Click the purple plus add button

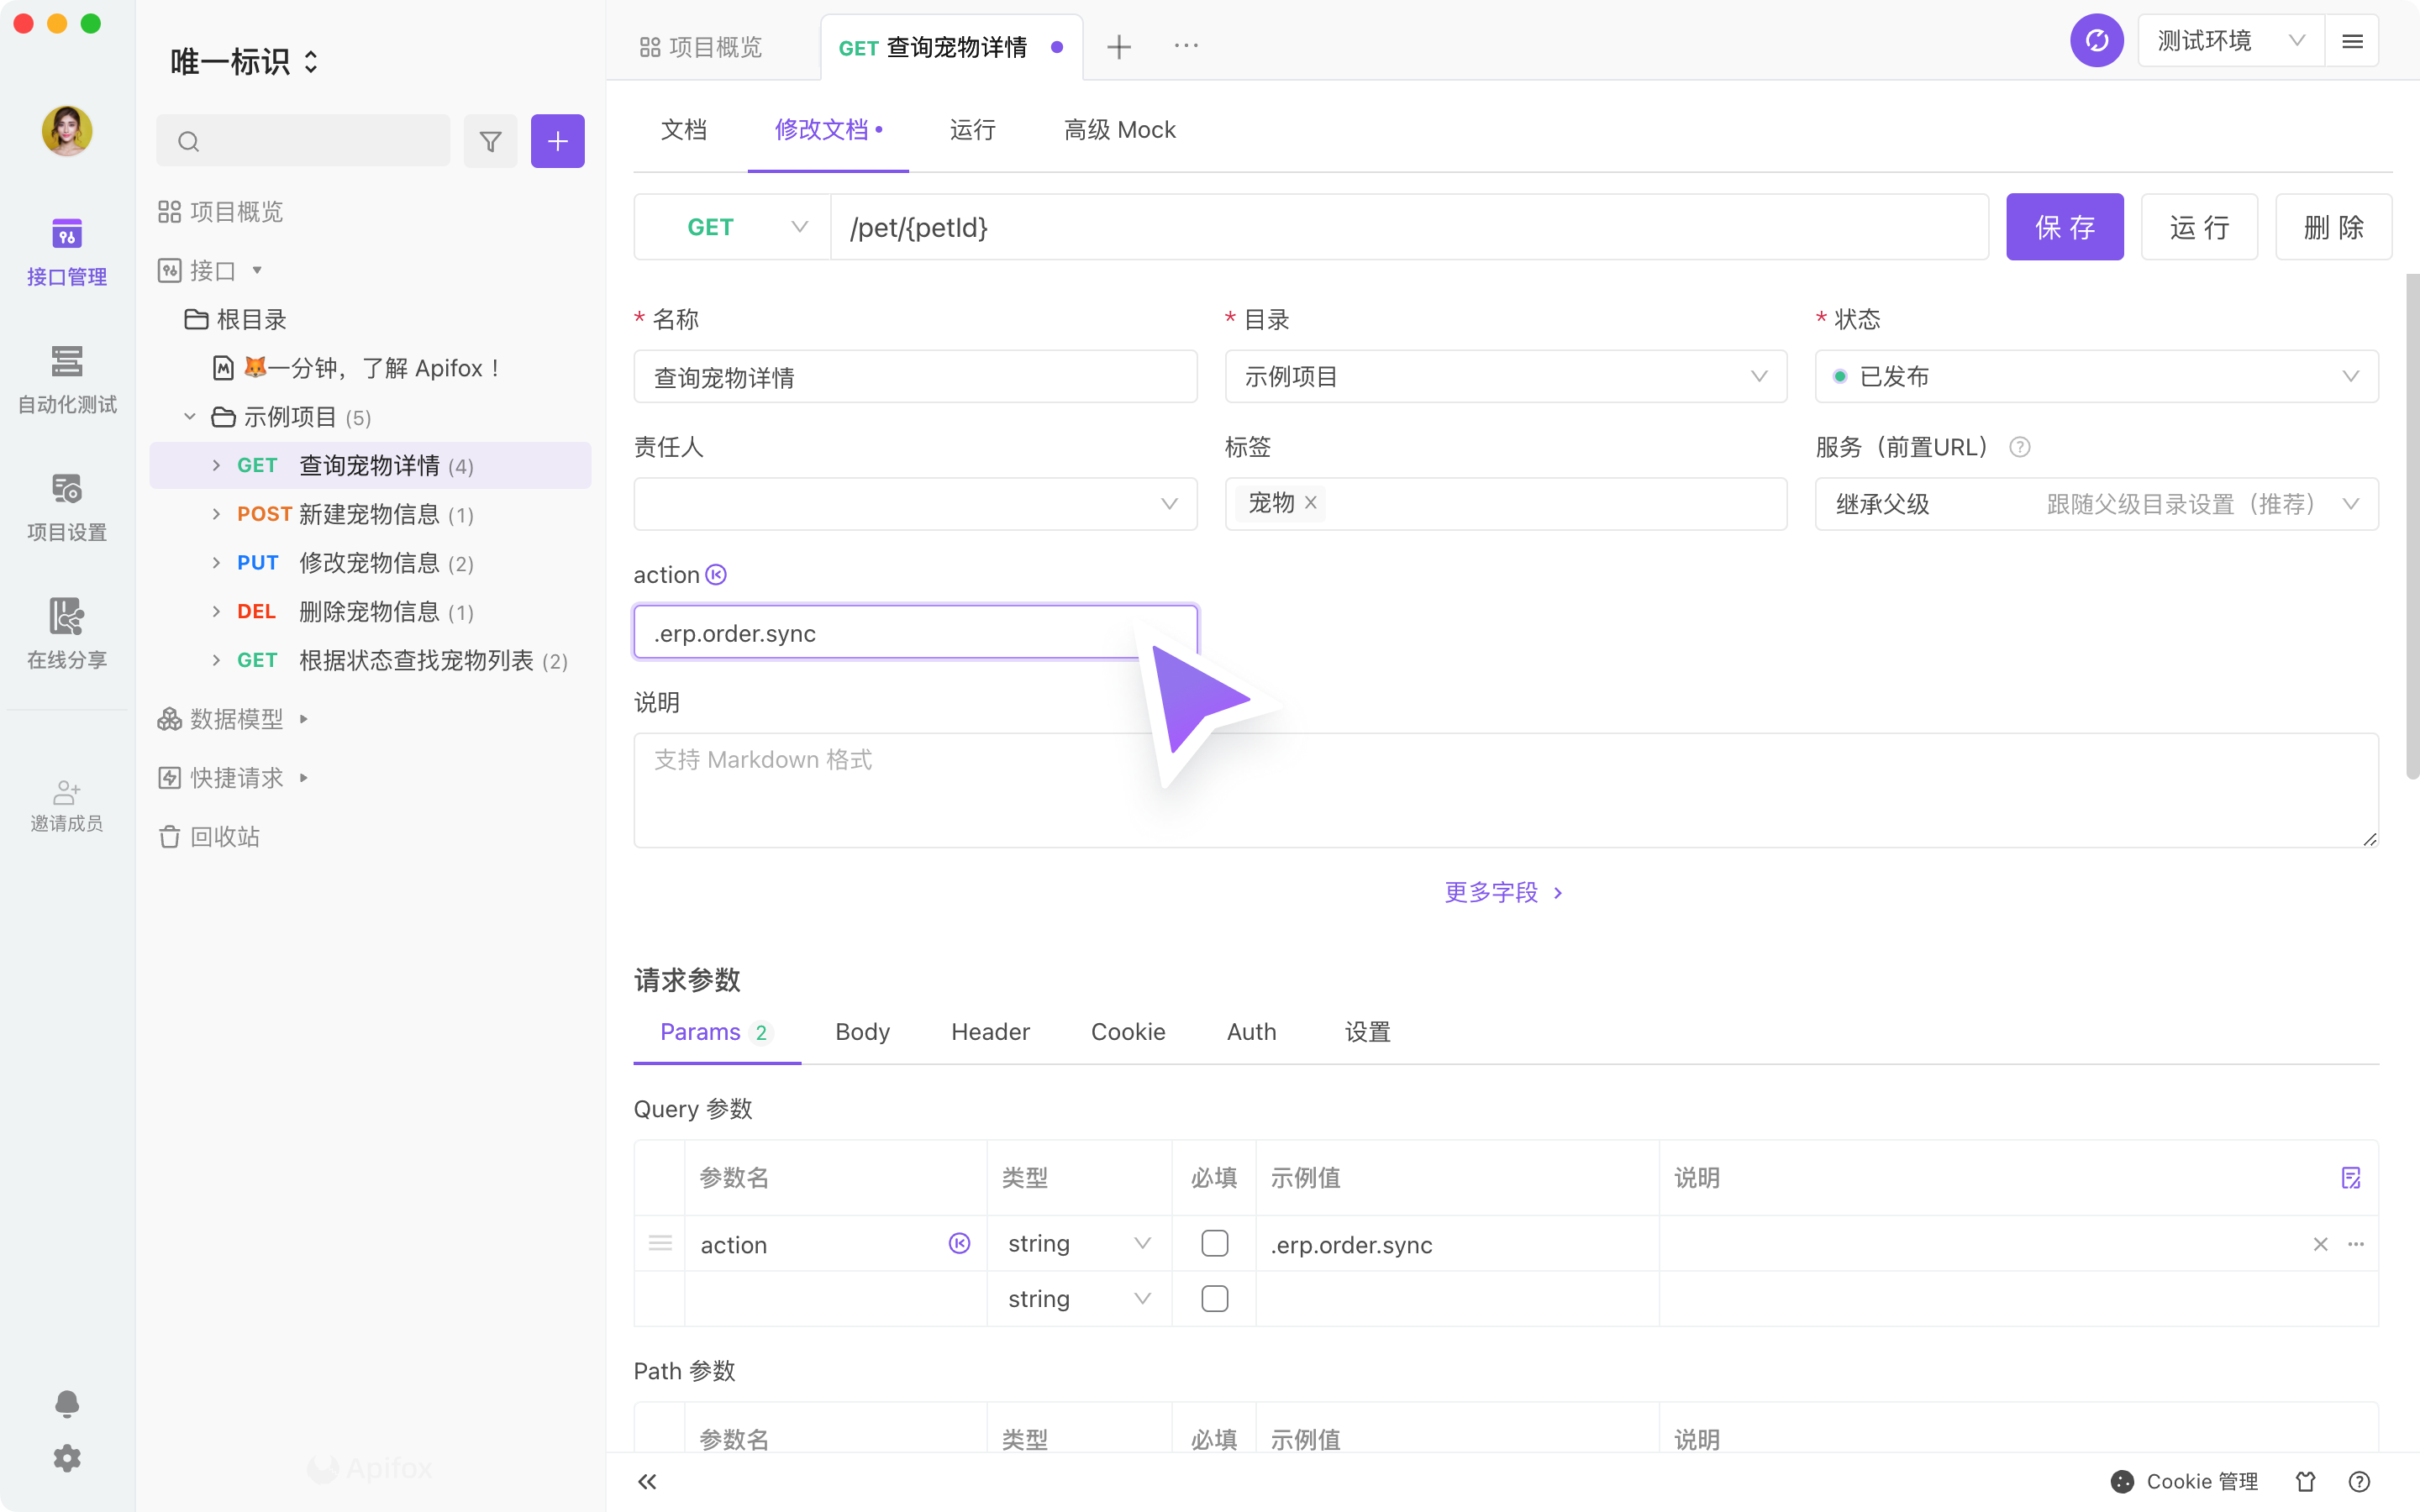pyautogui.click(x=557, y=141)
